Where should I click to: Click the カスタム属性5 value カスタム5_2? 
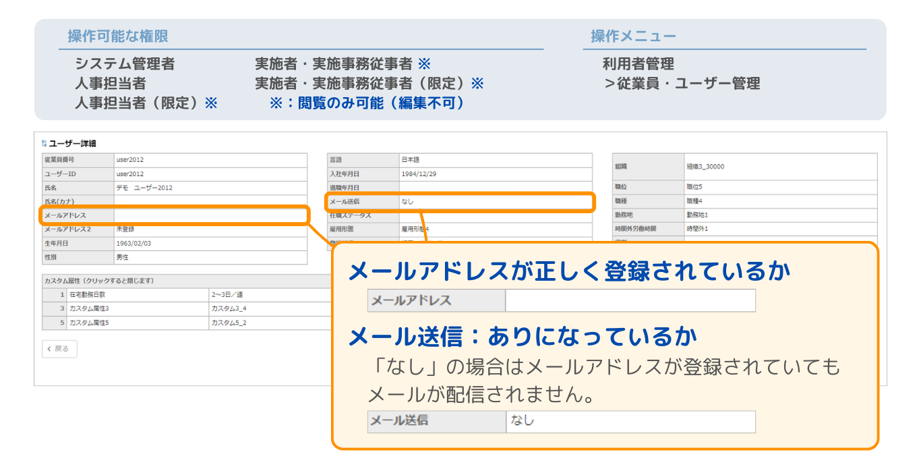tap(229, 323)
